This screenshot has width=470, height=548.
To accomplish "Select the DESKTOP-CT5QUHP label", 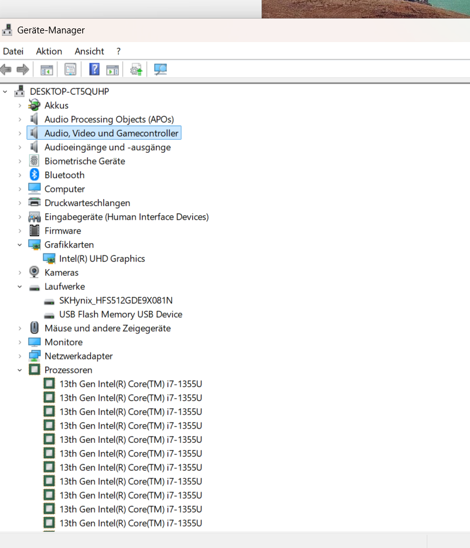I will pyautogui.click(x=69, y=92).
